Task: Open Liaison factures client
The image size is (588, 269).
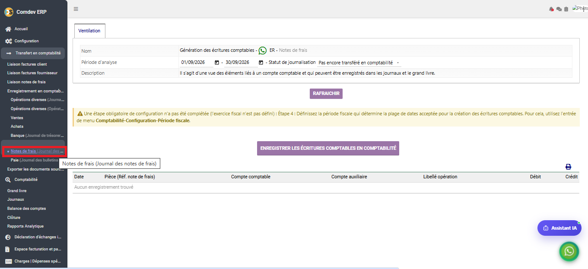Action: point(27,64)
